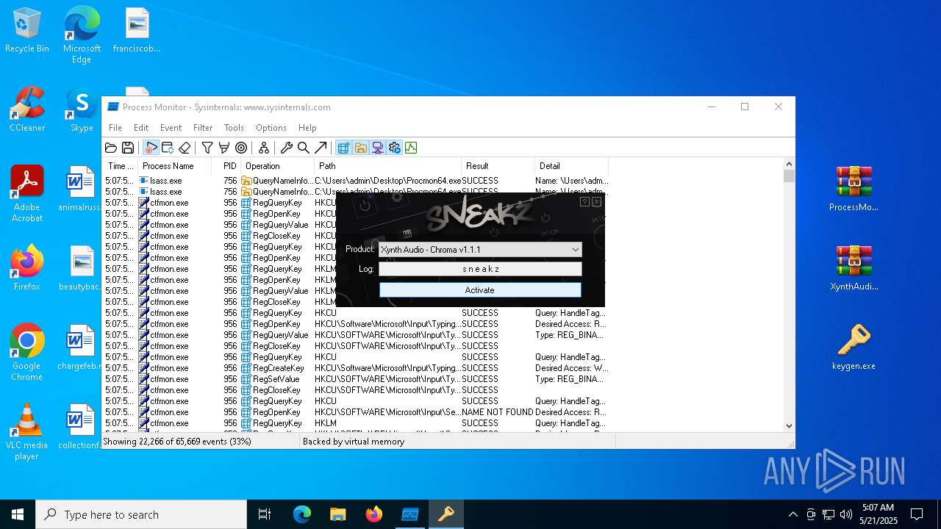Click the volume icon in system tray
Viewport: 941px width, 529px height.
(845, 514)
